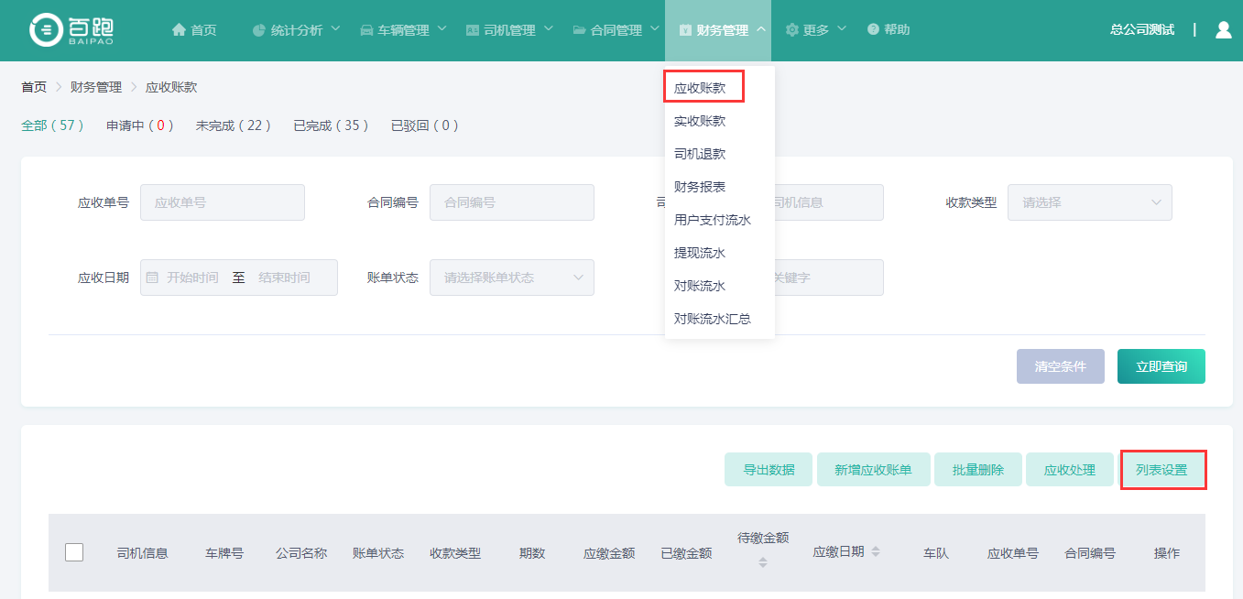1243x599 pixels.
Task: Click the 立即查询 button
Action: pyautogui.click(x=1161, y=366)
